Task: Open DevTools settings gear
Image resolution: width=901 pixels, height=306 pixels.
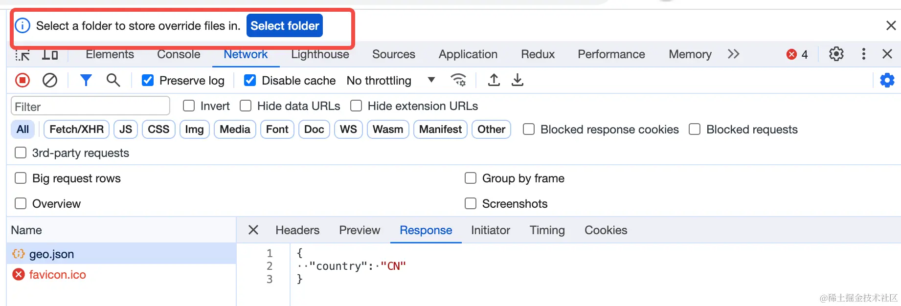Action: click(836, 54)
